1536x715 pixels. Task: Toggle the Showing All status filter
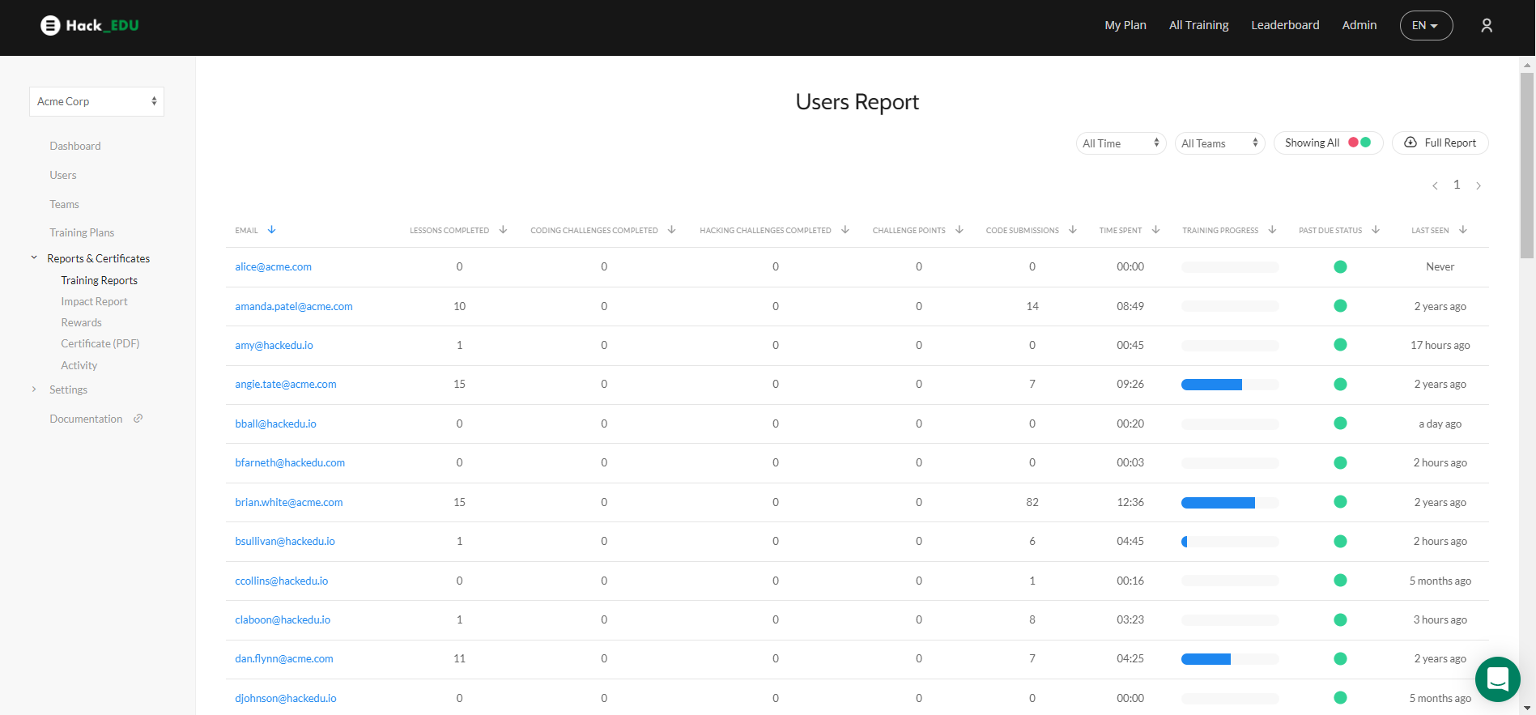(1328, 143)
